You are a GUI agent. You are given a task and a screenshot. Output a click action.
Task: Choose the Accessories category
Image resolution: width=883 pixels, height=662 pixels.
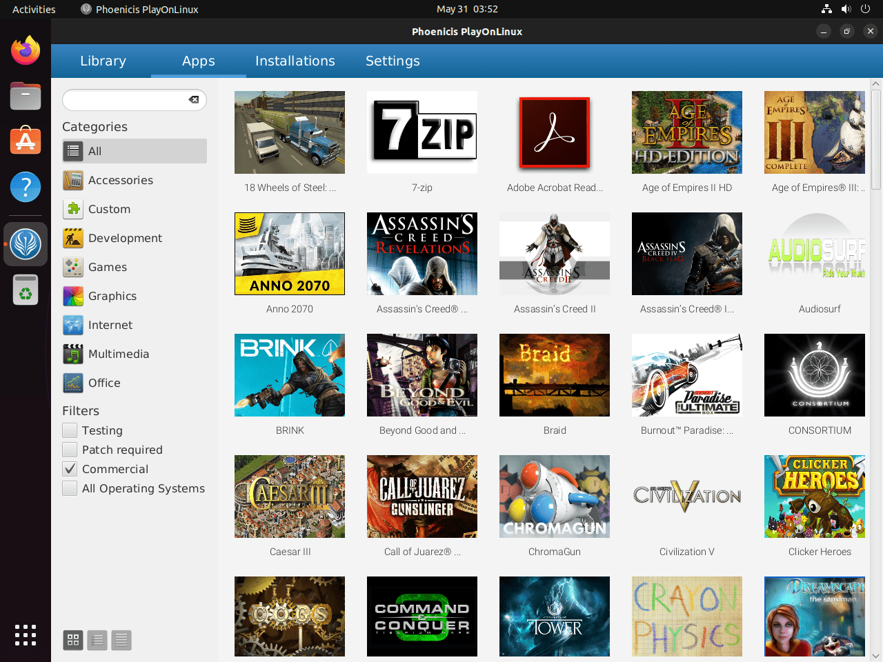pos(135,180)
